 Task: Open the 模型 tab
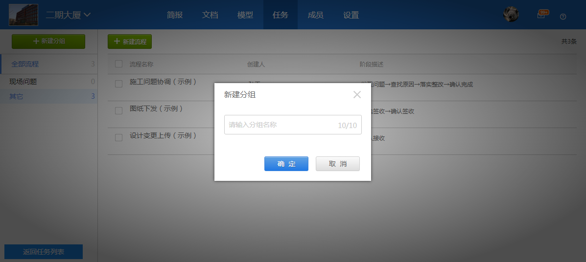[x=245, y=15]
